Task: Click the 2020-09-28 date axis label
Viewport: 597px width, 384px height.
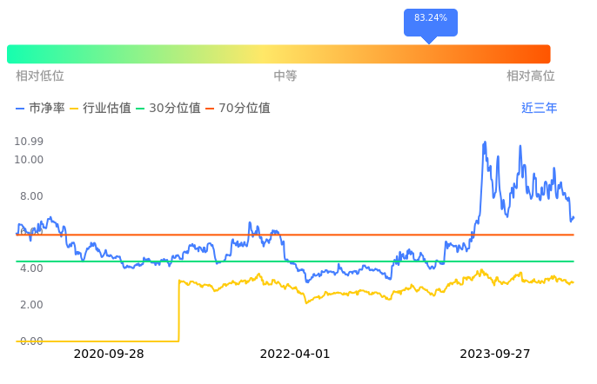Action: [109, 354]
